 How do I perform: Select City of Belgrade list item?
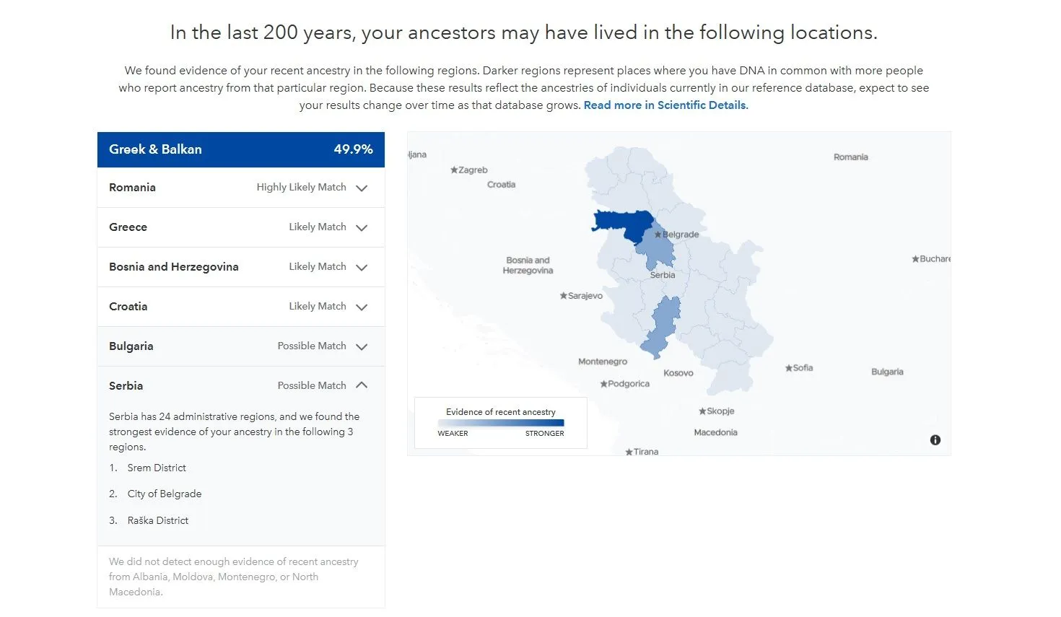[165, 494]
